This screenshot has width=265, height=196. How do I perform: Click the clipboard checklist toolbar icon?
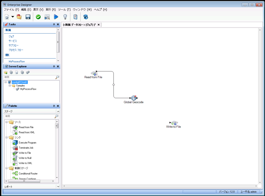[75, 17]
